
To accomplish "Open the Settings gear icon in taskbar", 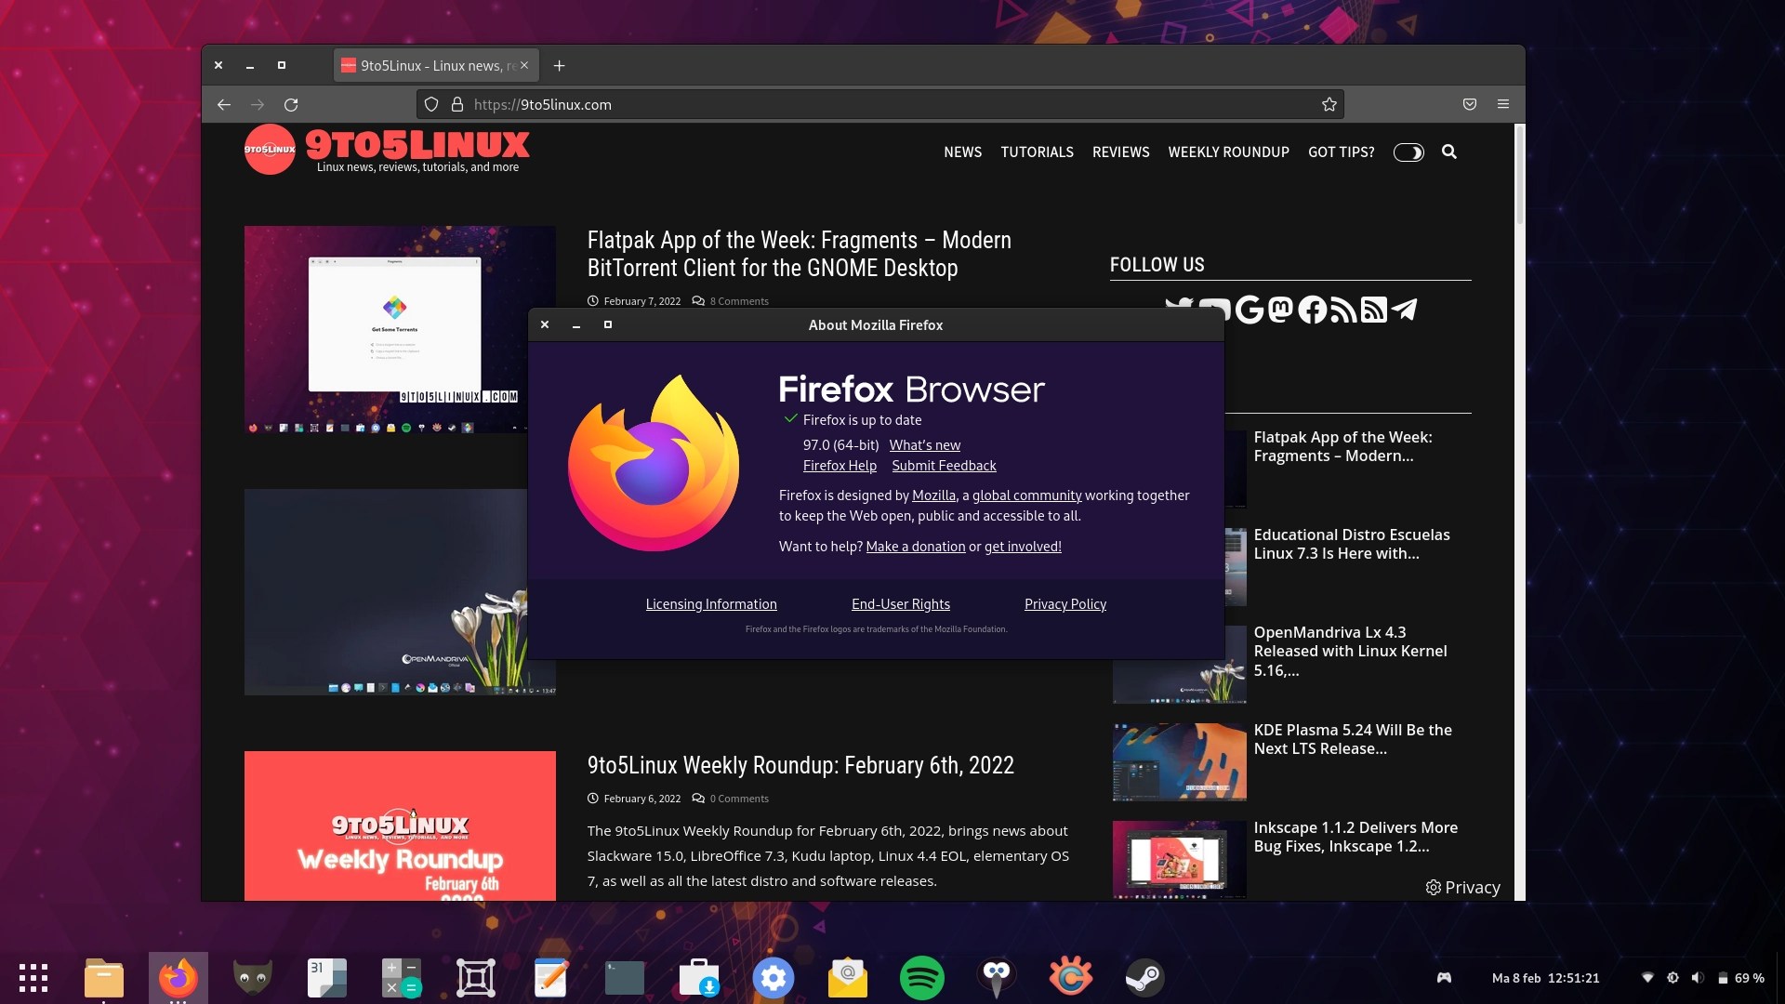I will (x=773, y=977).
